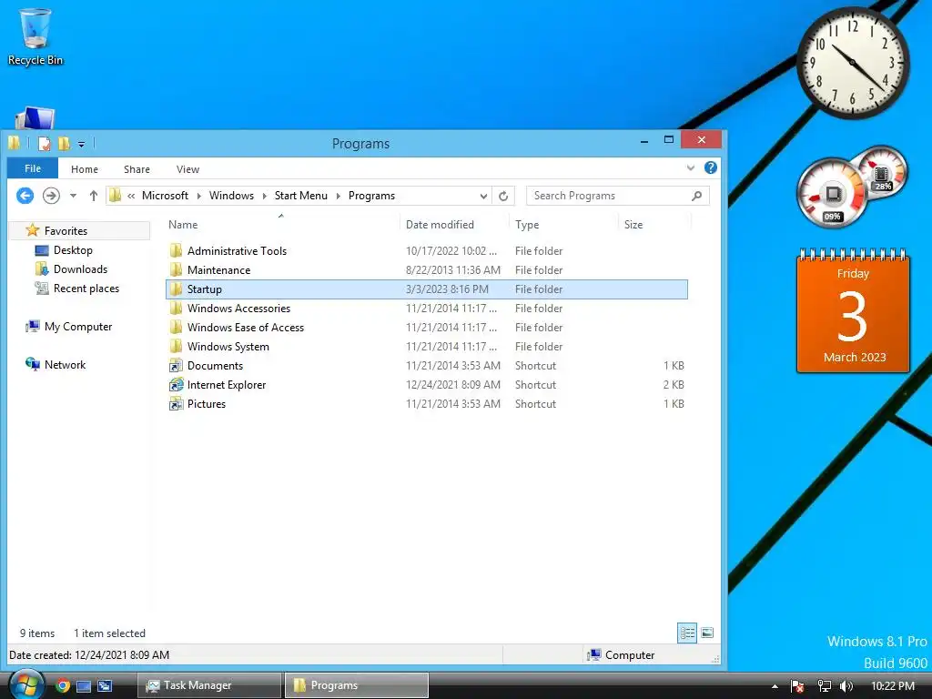Select Network in the navigation pane
Screen dimensions: 932x699
coord(65,364)
